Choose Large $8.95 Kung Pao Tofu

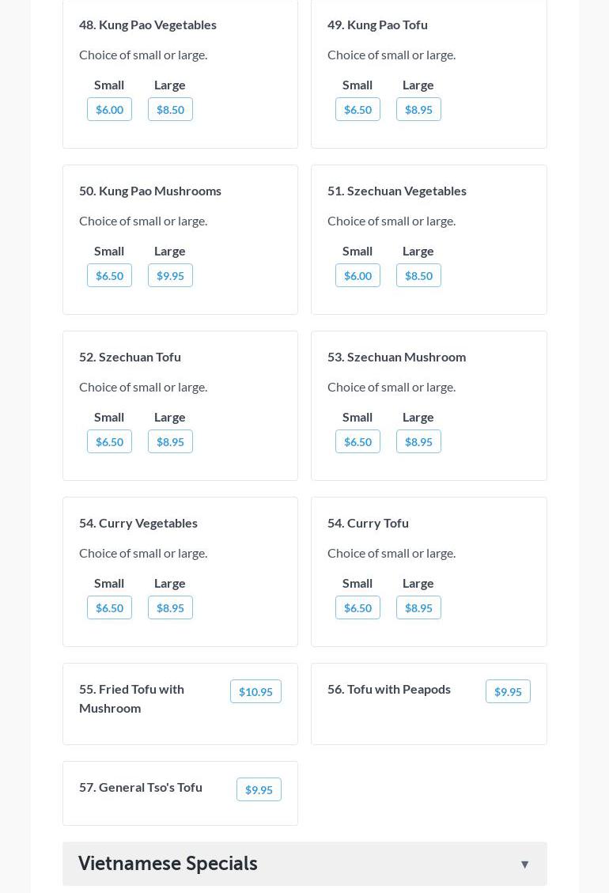pos(418,109)
